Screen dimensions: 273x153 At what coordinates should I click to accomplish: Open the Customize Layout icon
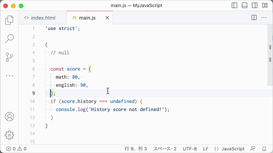coord(265,6)
